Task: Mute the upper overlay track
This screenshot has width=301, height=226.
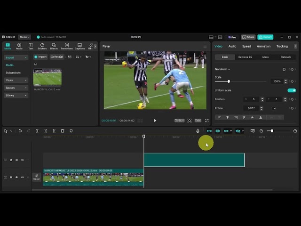Action: pyautogui.click(x=22, y=160)
